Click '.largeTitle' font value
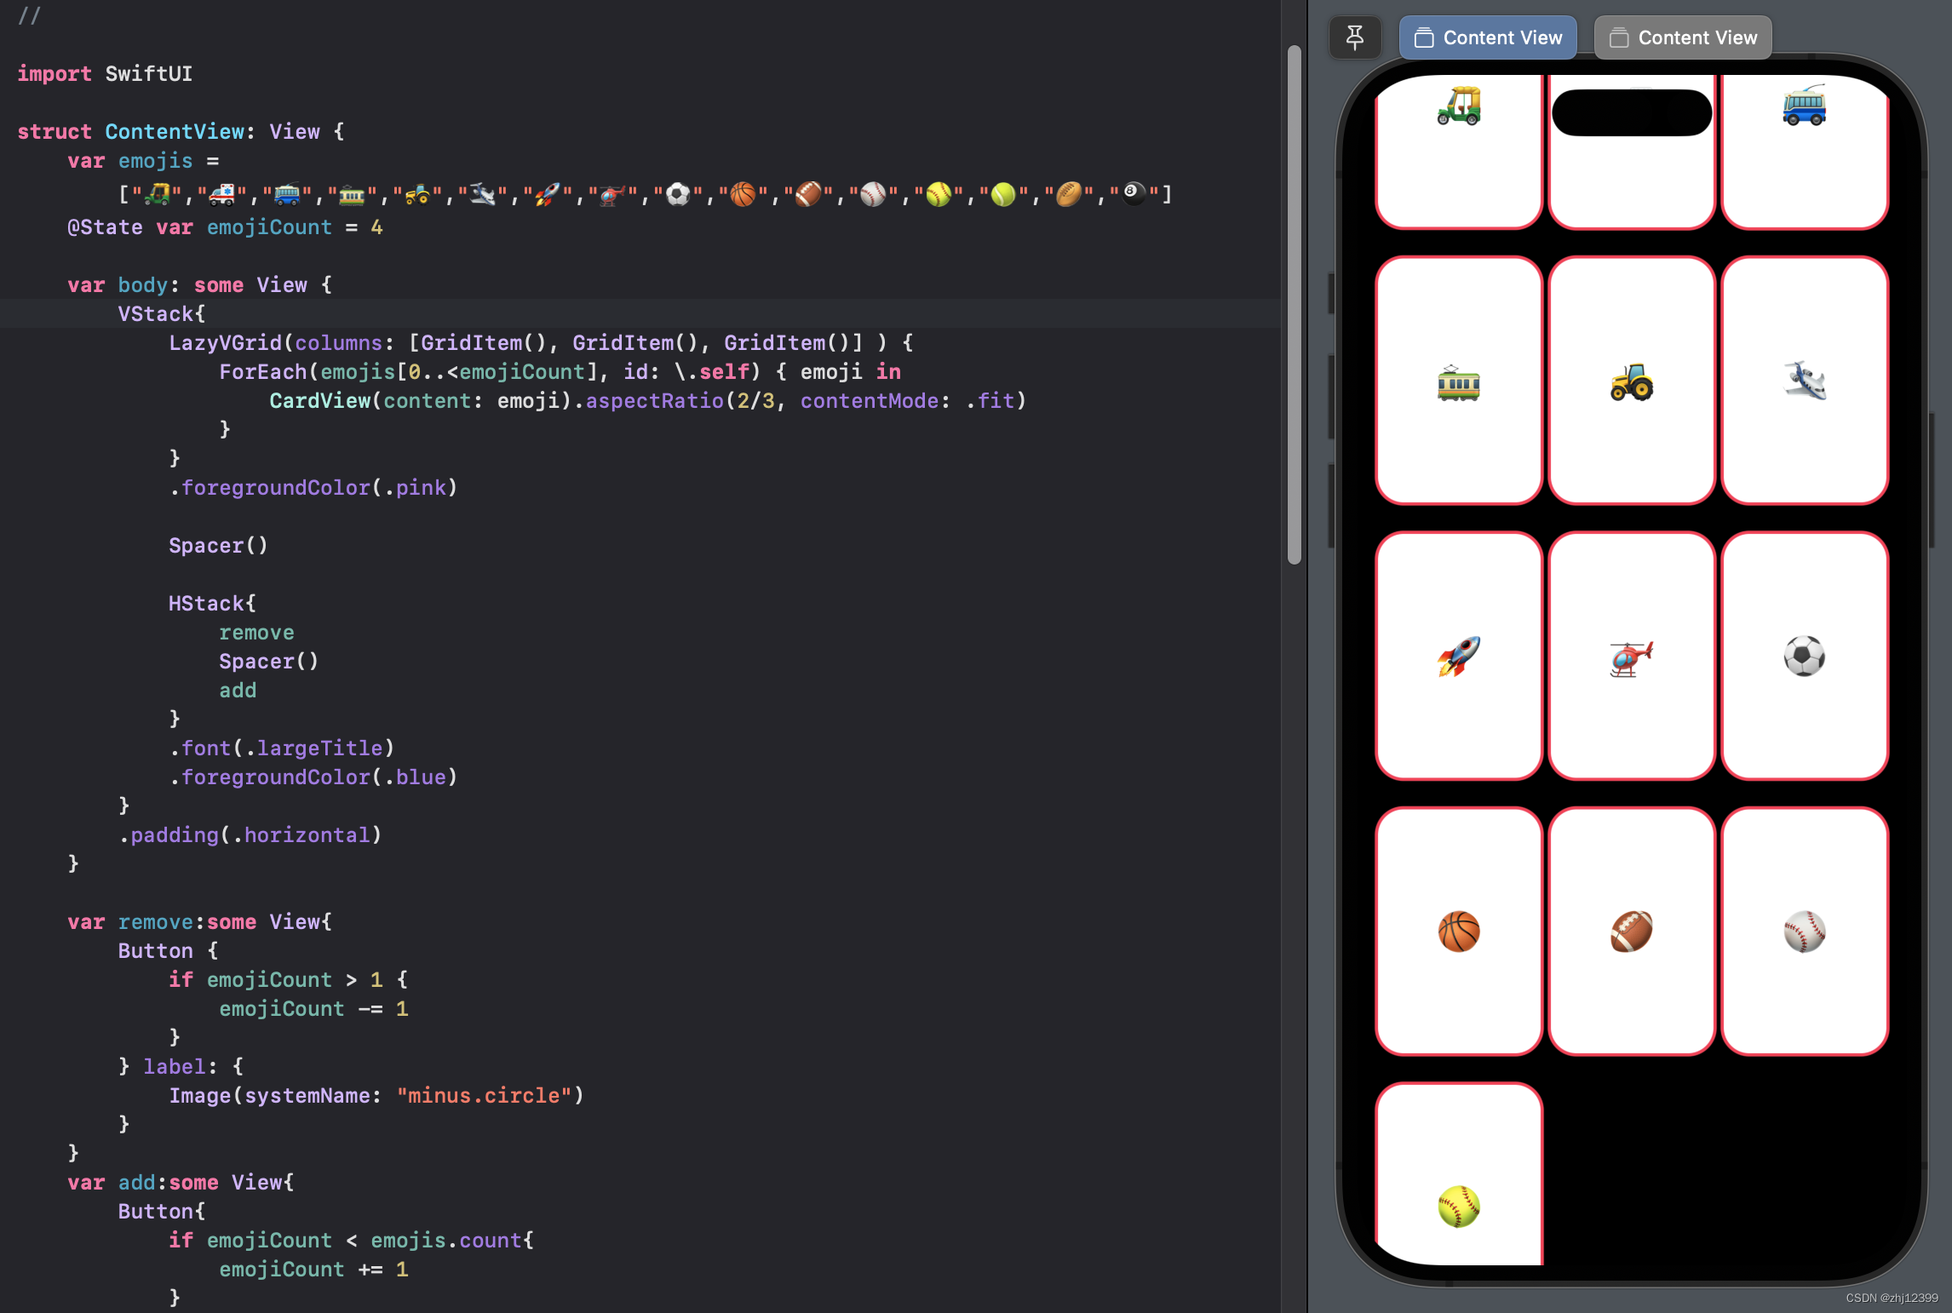This screenshot has width=1952, height=1313. tap(313, 748)
